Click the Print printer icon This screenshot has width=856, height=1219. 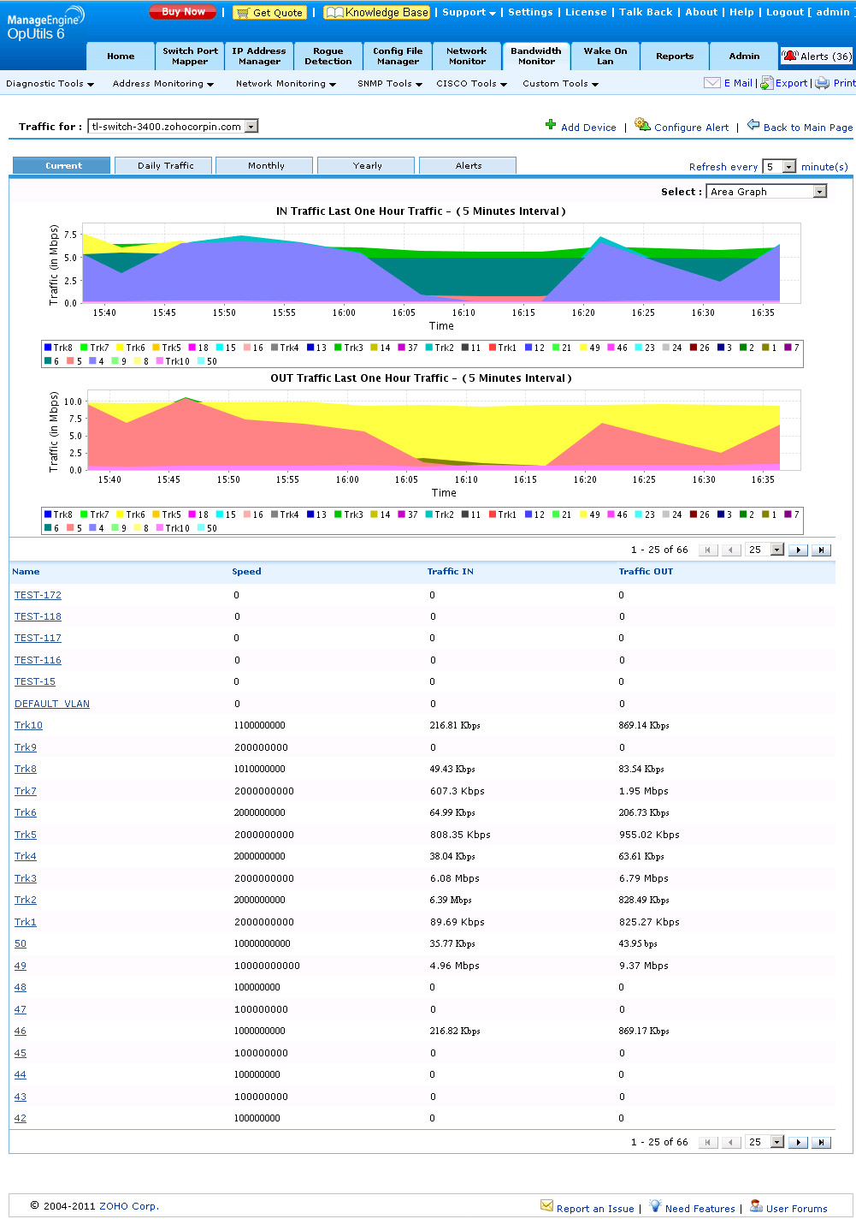[x=822, y=83]
